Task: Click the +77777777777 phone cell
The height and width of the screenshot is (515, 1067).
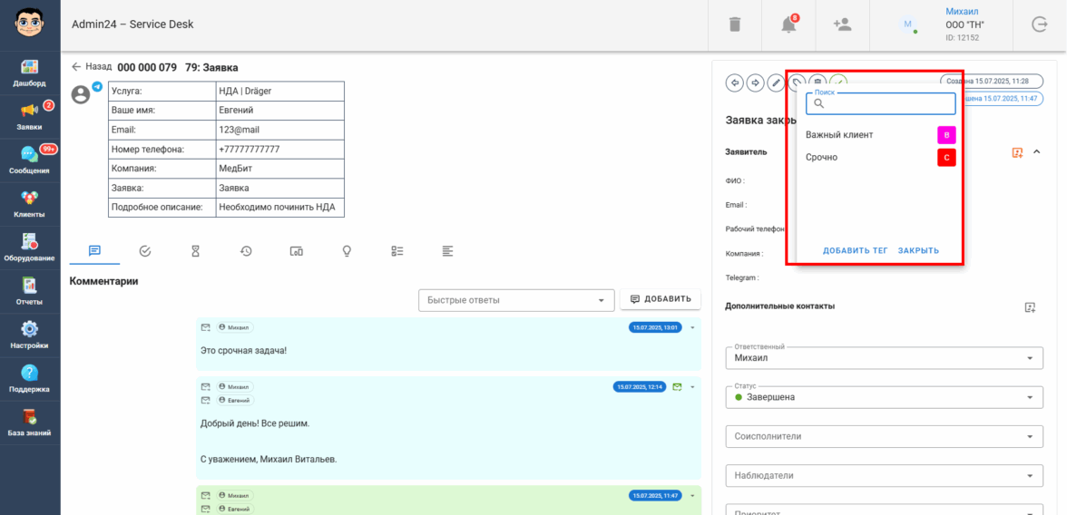Action: (280, 149)
